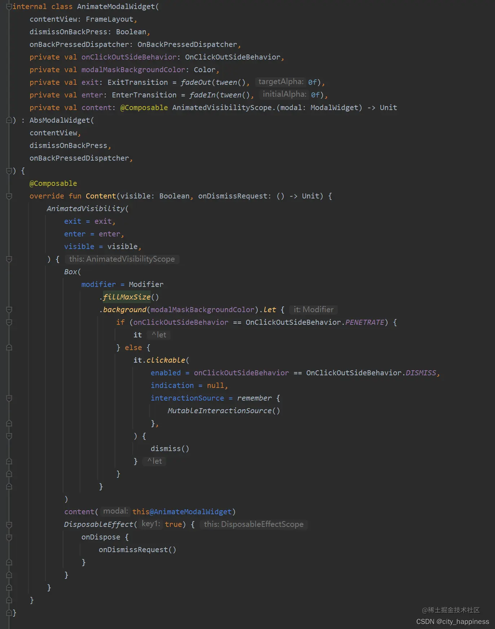The image size is (495, 629).
Task: Click the "clickable" modifier call
Action: pos(166,361)
